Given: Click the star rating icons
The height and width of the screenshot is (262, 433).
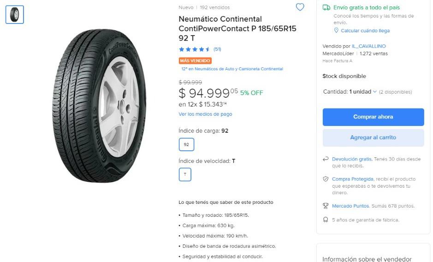Looking at the screenshot, I should click(194, 49).
